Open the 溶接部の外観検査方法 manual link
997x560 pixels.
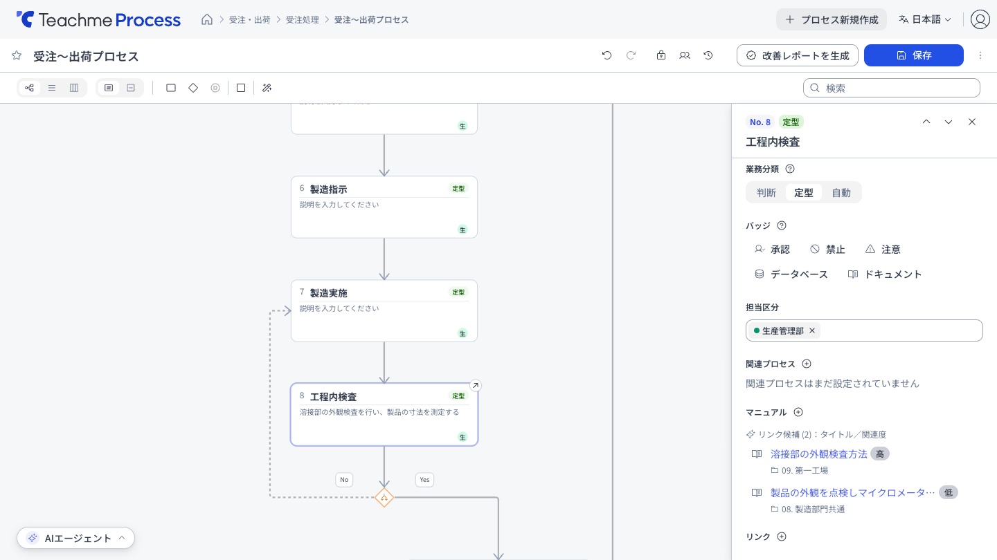(819, 454)
